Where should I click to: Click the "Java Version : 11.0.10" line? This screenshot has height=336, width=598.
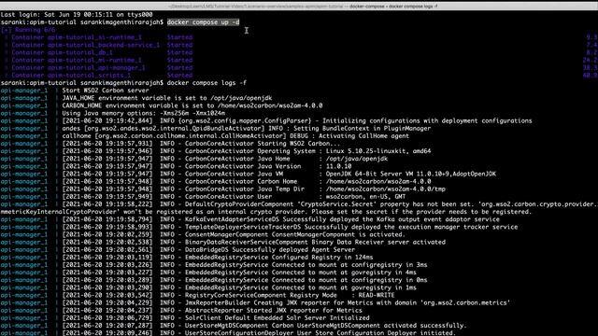point(176,166)
